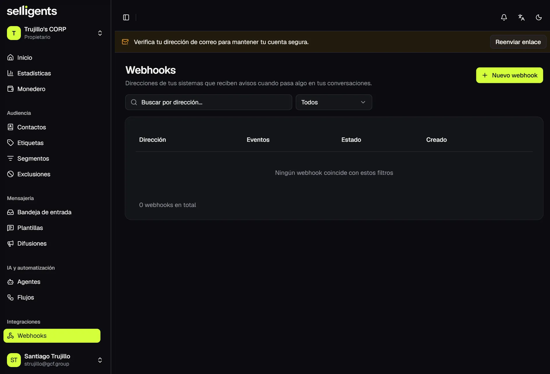Click the envelope icon in the verification banner
This screenshot has width=550, height=374.
[x=125, y=42]
